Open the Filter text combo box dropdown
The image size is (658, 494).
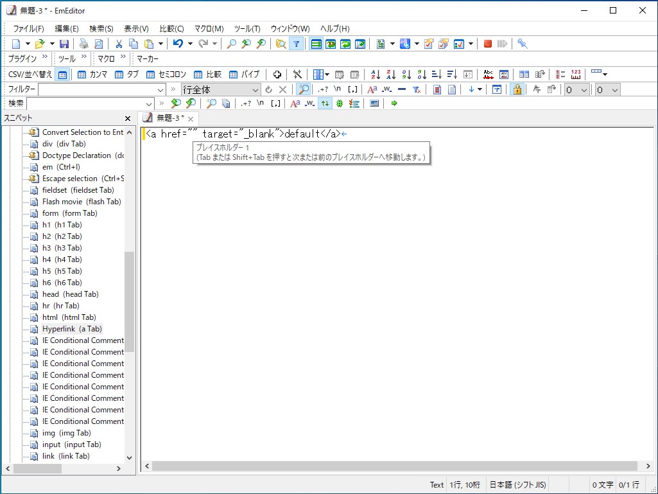(160, 90)
